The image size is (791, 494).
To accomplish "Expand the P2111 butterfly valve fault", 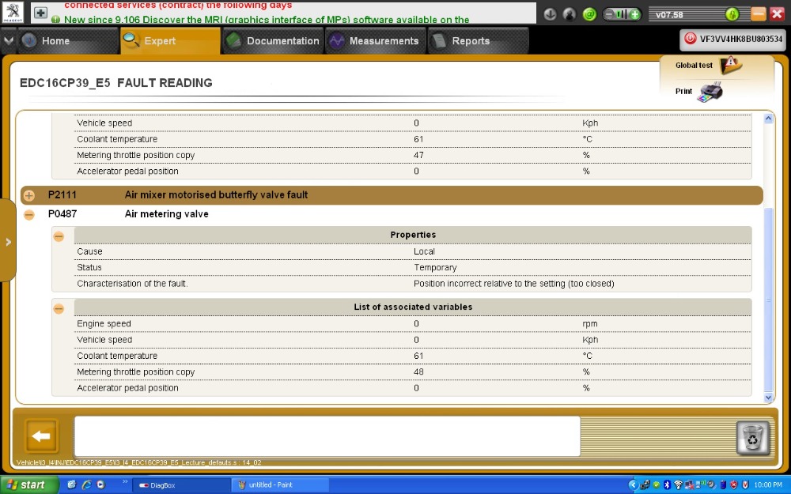I will pyautogui.click(x=29, y=195).
